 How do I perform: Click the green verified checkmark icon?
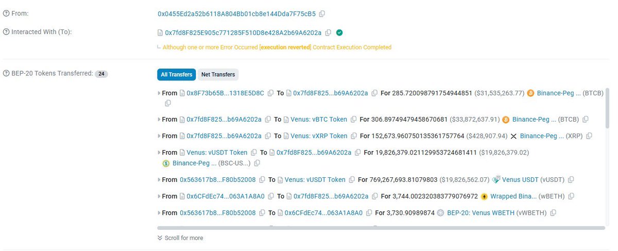click(339, 32)
